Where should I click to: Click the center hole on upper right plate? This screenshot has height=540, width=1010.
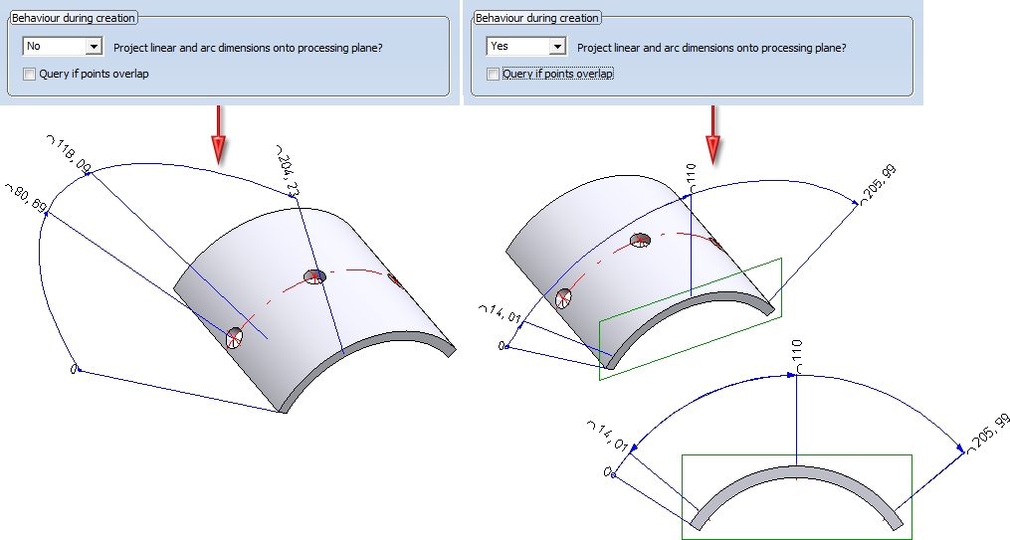pyautogui.click(x=640, y=240)
